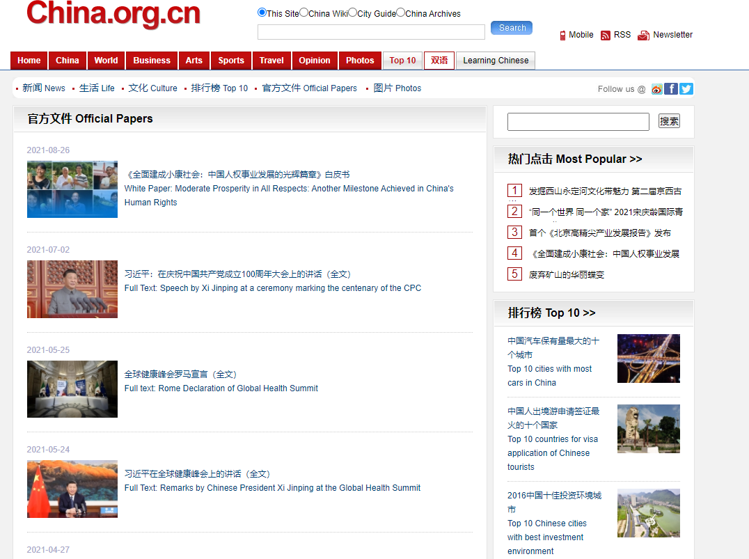Screen dimensions: 749x559
Task: Open the Mobile text link
Action: pyautogui.click(x=581, y=35)
